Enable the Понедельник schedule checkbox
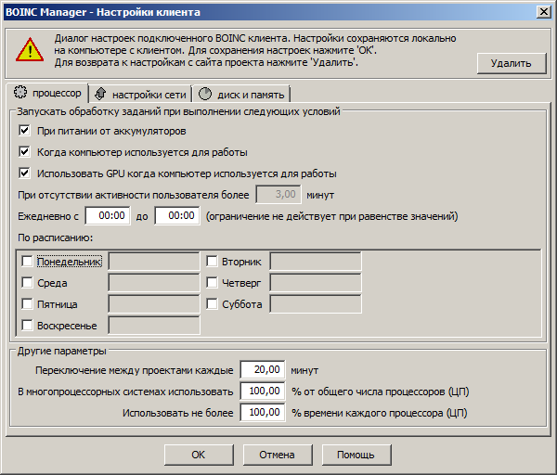 coord(27,262)
